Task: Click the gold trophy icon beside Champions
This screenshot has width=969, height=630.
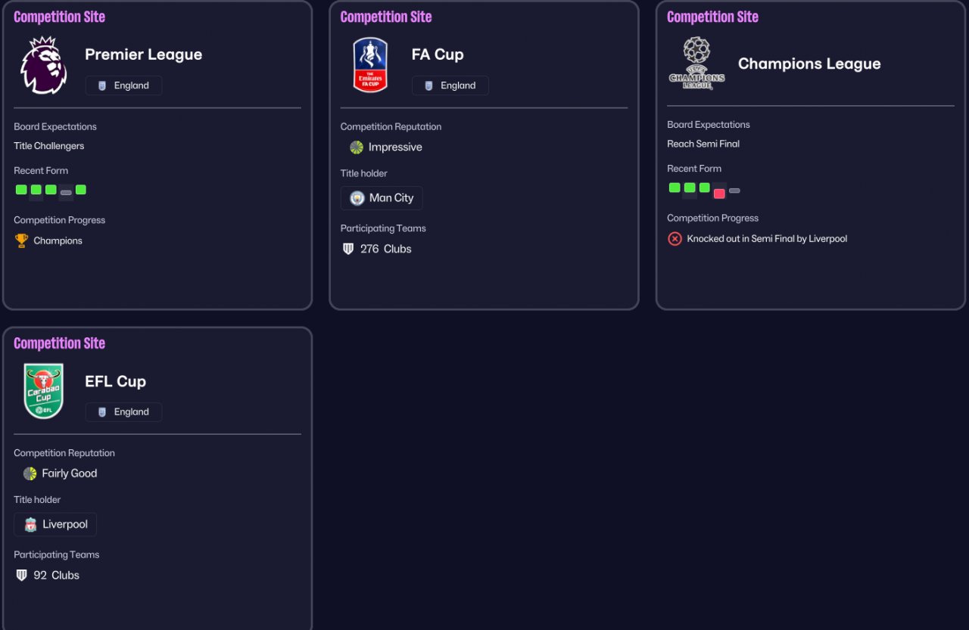Action: point(21,241)
